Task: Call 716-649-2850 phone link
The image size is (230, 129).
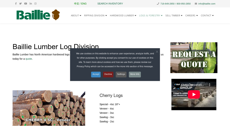Action: [x=167, y=4]
